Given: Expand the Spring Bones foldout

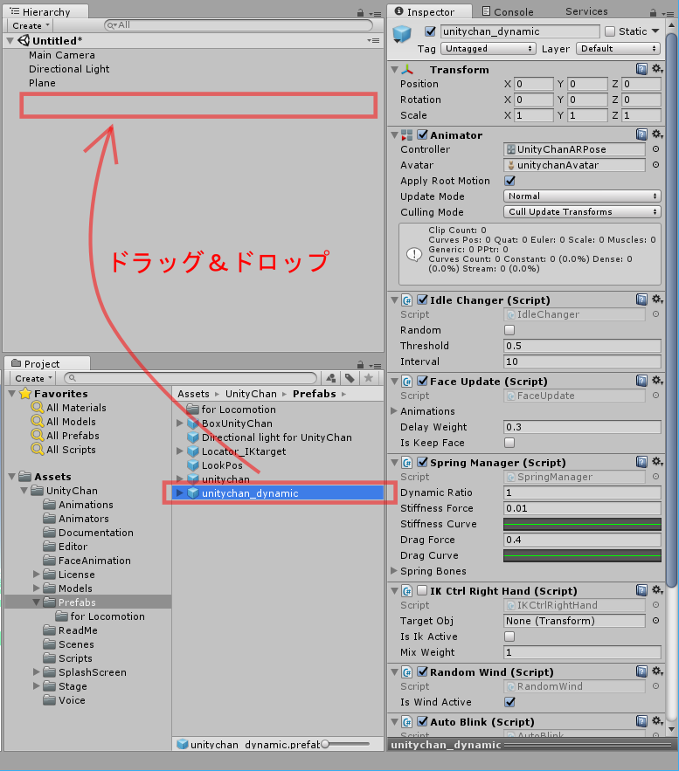Looking at the screenshot, I should (394, 571).
